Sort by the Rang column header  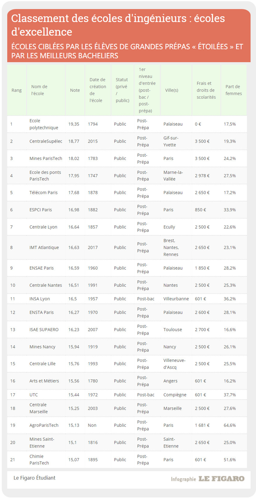click(x=17, y=90)
